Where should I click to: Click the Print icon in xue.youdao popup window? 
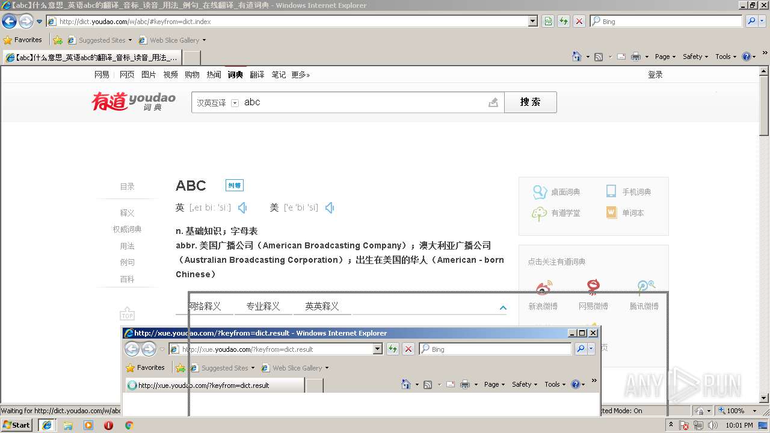tap(465, 384)
